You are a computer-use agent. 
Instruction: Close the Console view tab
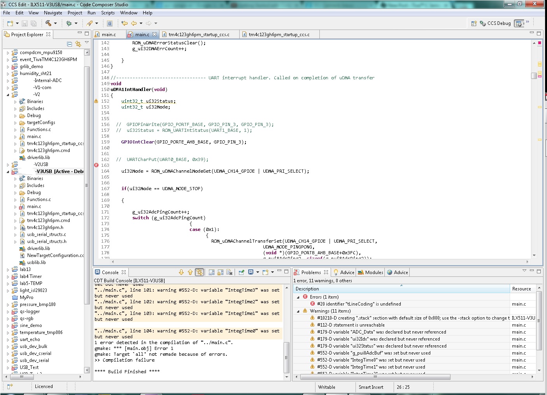point(124,272)
